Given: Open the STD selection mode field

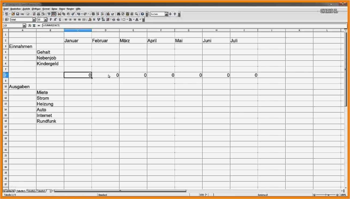Looking at the screenshot, I should coord(202,195).
